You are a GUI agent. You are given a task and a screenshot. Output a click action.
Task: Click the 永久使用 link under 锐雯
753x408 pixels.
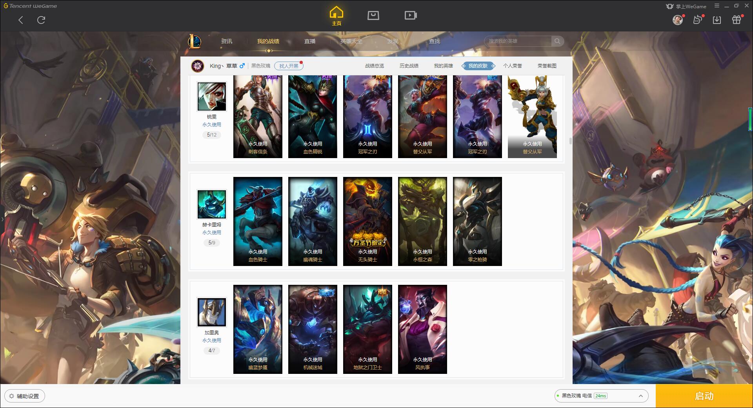point(211,125)
